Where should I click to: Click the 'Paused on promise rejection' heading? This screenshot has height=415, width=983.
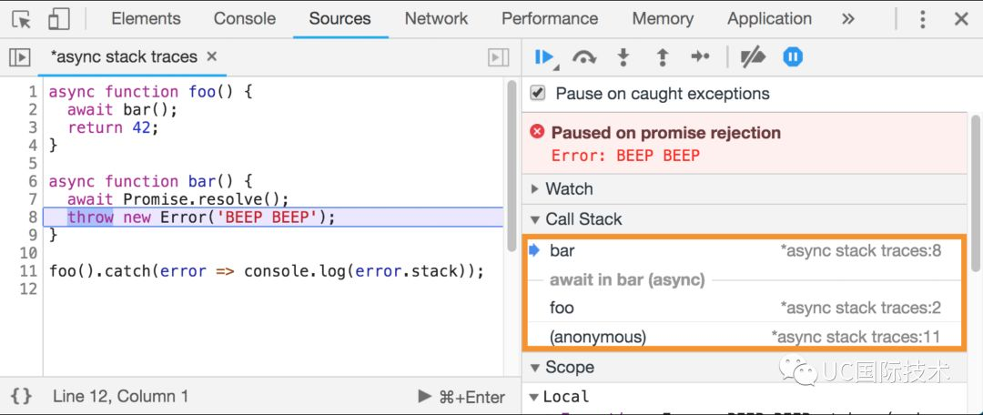click(x=665, y=133)
